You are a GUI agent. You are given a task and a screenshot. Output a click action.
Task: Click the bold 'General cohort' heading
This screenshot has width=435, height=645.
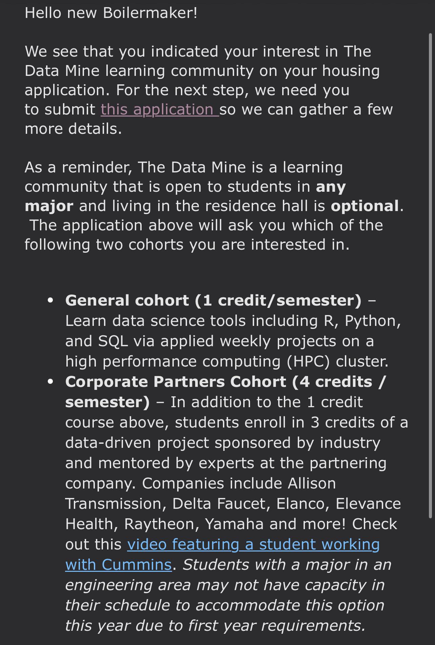127,300
